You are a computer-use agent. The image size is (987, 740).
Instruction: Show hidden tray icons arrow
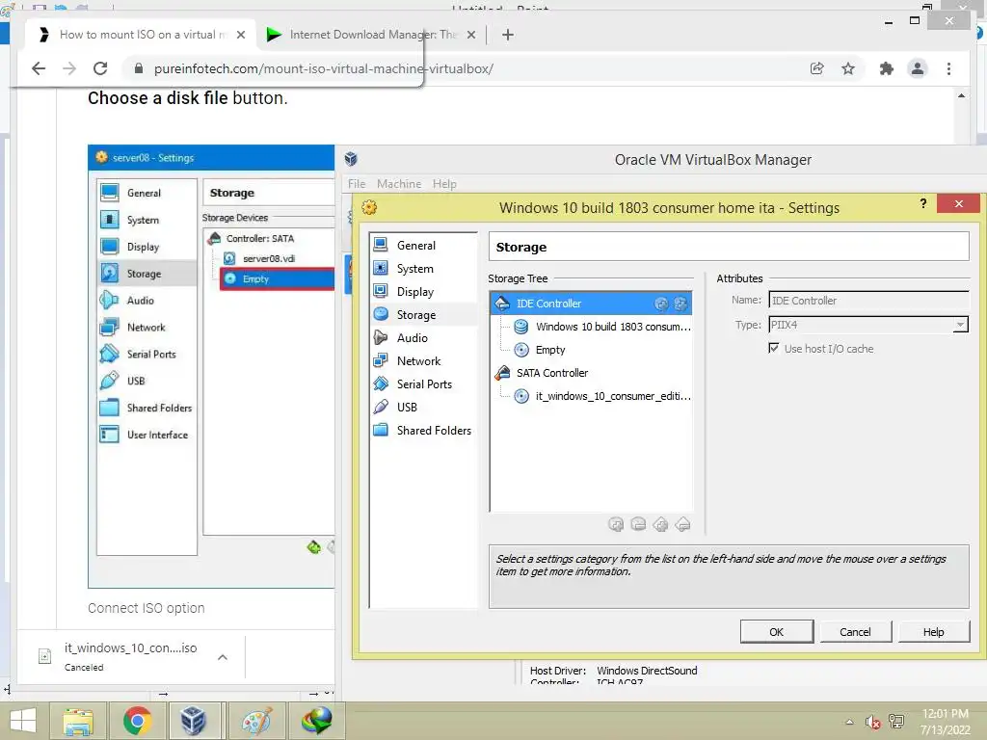click(849, 722)
